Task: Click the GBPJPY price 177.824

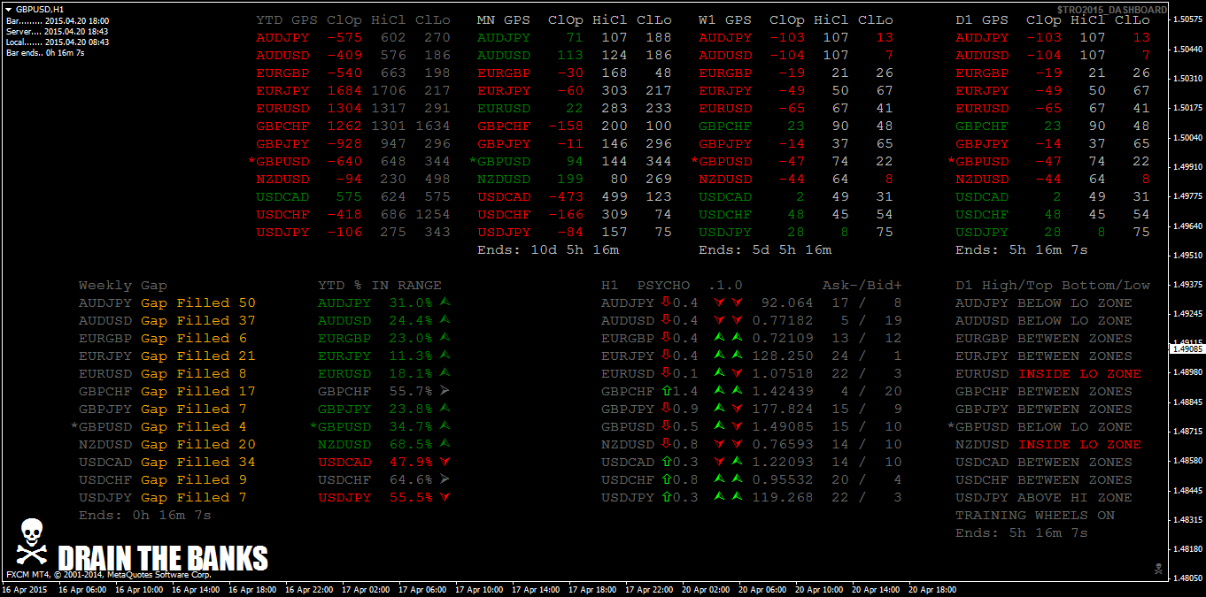Action: 783,409
